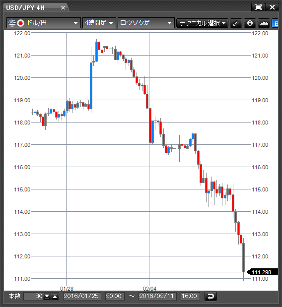
Task: Click the fullscreen expand window icon
Action: [x=258, y=7]
